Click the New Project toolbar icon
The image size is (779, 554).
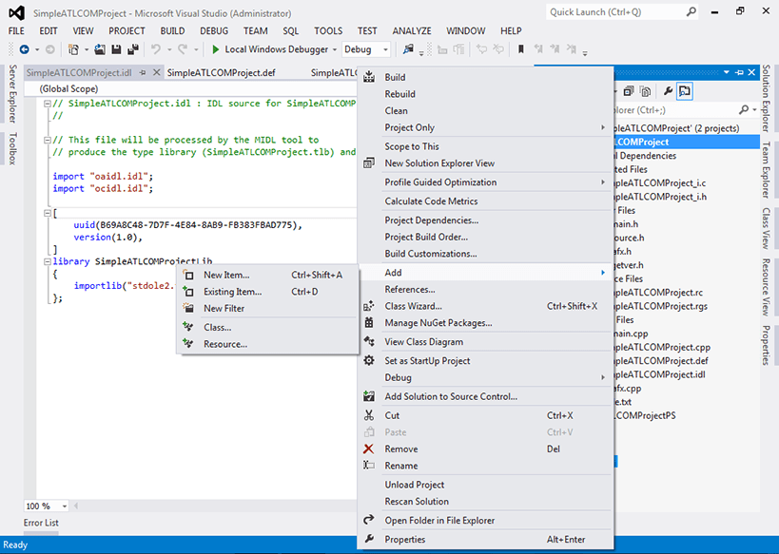click(71, 48)
